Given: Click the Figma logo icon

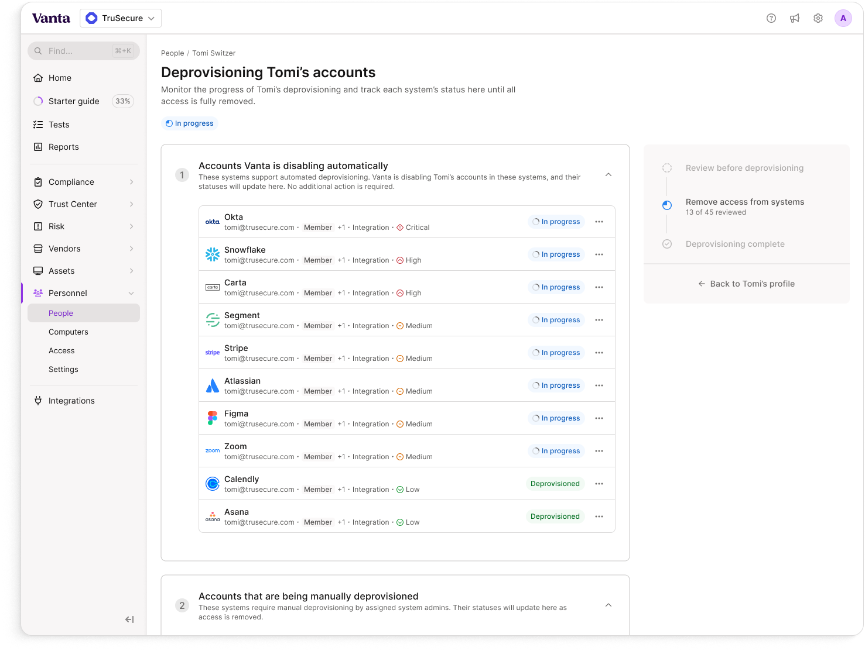Looking at the screenshot, I should (213, 418).
